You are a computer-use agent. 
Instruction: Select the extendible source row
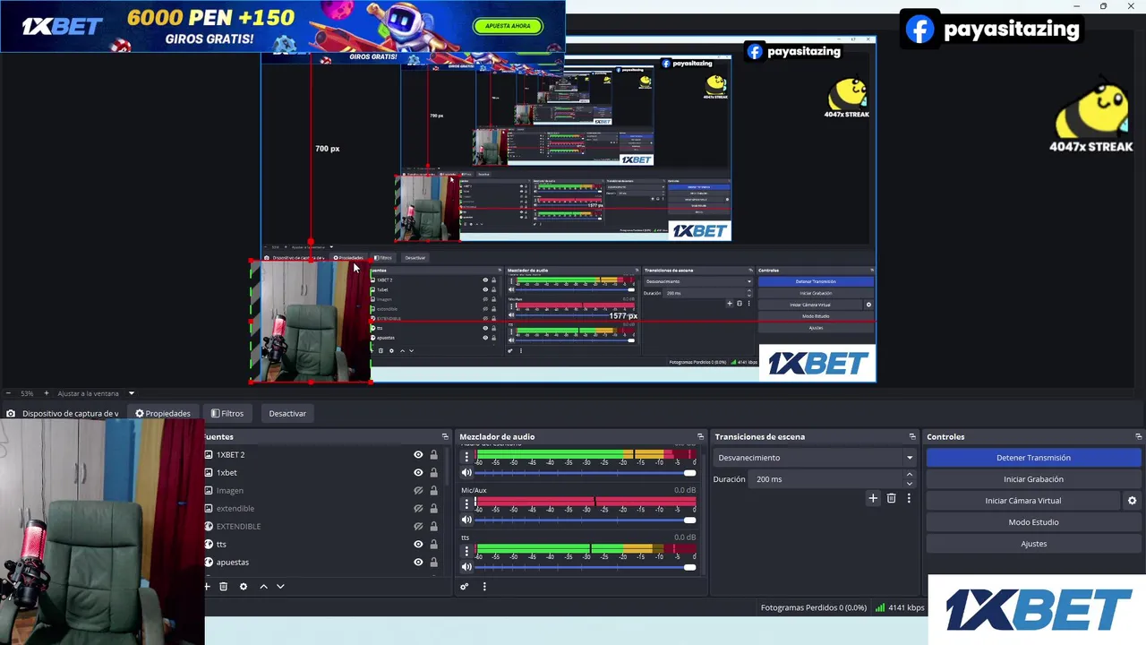click(x=322, y=508)
